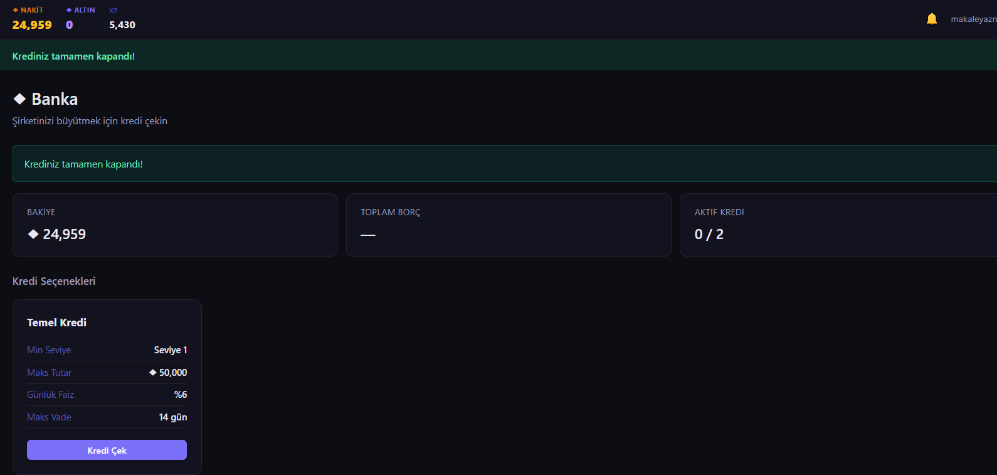Click the Maks Vade 14 gün row

point(107,417)
